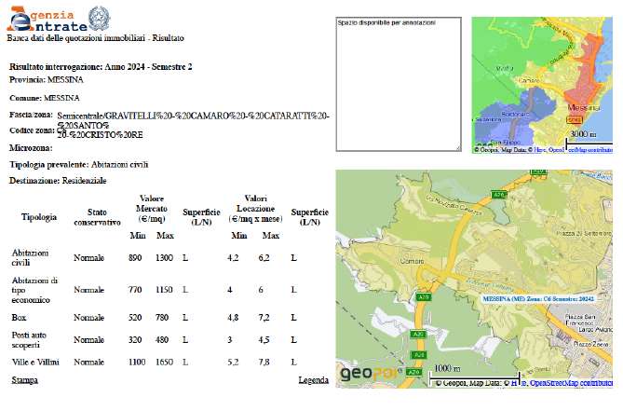This screenshot has width=623, height=411.
Task: Click the A20 highway shield near Camaro
Action: (x=423, y=297)
